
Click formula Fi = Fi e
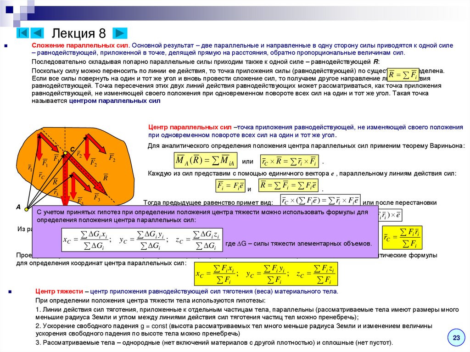(x=230, y=185)
